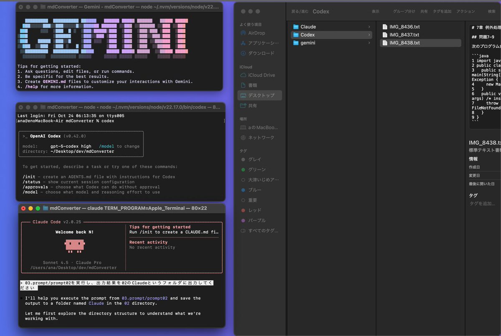Click the タグを追加… field in preview pane

click(482, 203)
